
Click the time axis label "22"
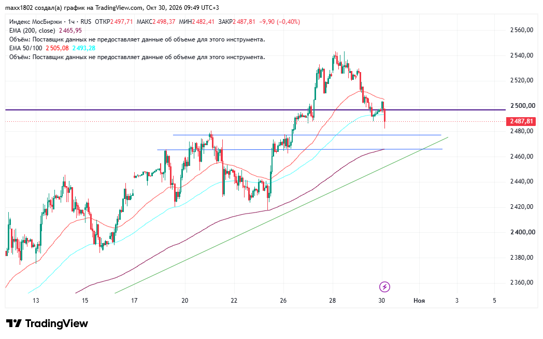[234, 301]
